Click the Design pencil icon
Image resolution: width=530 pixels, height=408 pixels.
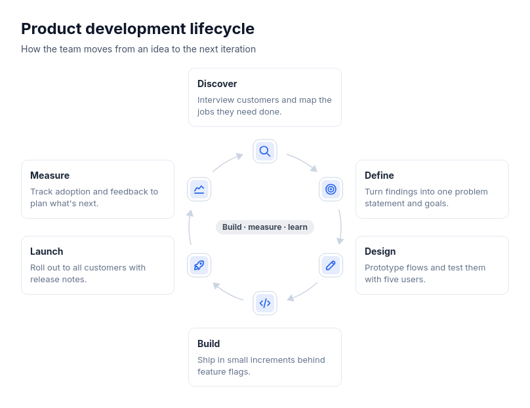click(x=331, y=265)
